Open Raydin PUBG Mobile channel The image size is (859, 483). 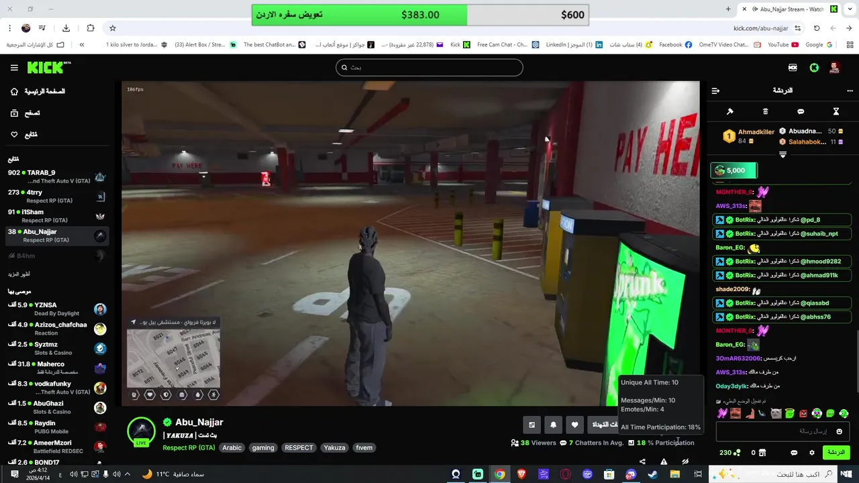point(56,427)
